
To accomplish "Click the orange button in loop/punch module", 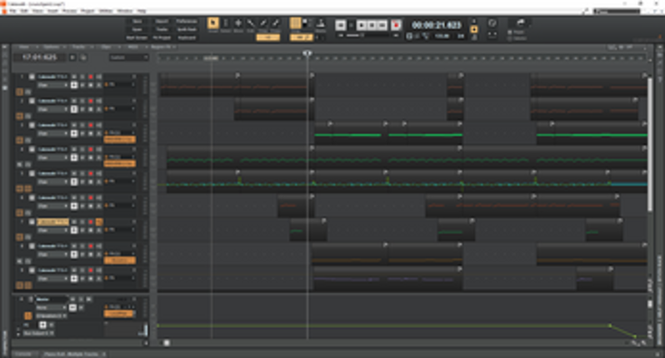I will (x=474, y=29).
